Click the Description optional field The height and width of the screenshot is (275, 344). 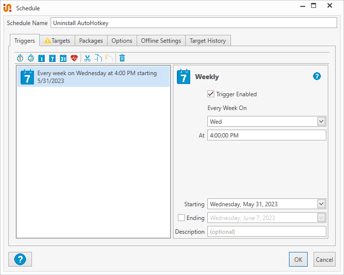click(266, 232)
